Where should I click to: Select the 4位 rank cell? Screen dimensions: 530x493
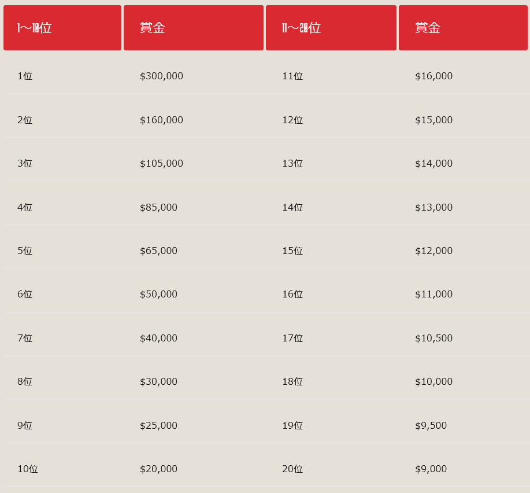[25, 208]
